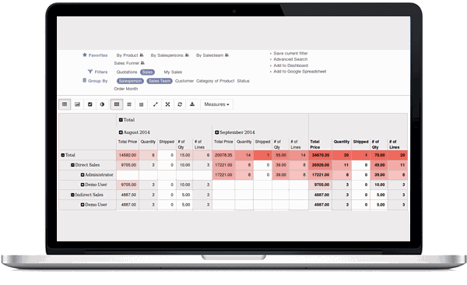Enable full-grid heatmap icon in toolbar

tap(117, 104)
